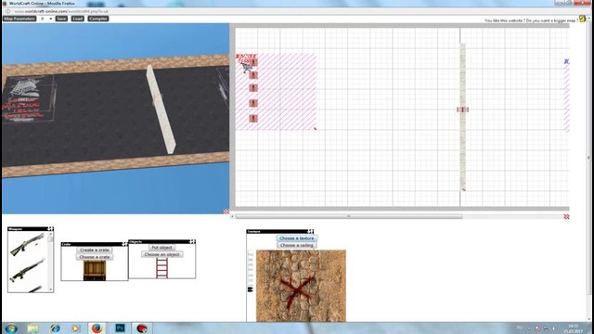The width and height of the screenshot is (594, 334).
Task: Click the red ladder object preview
Action: tap(161, 268)
